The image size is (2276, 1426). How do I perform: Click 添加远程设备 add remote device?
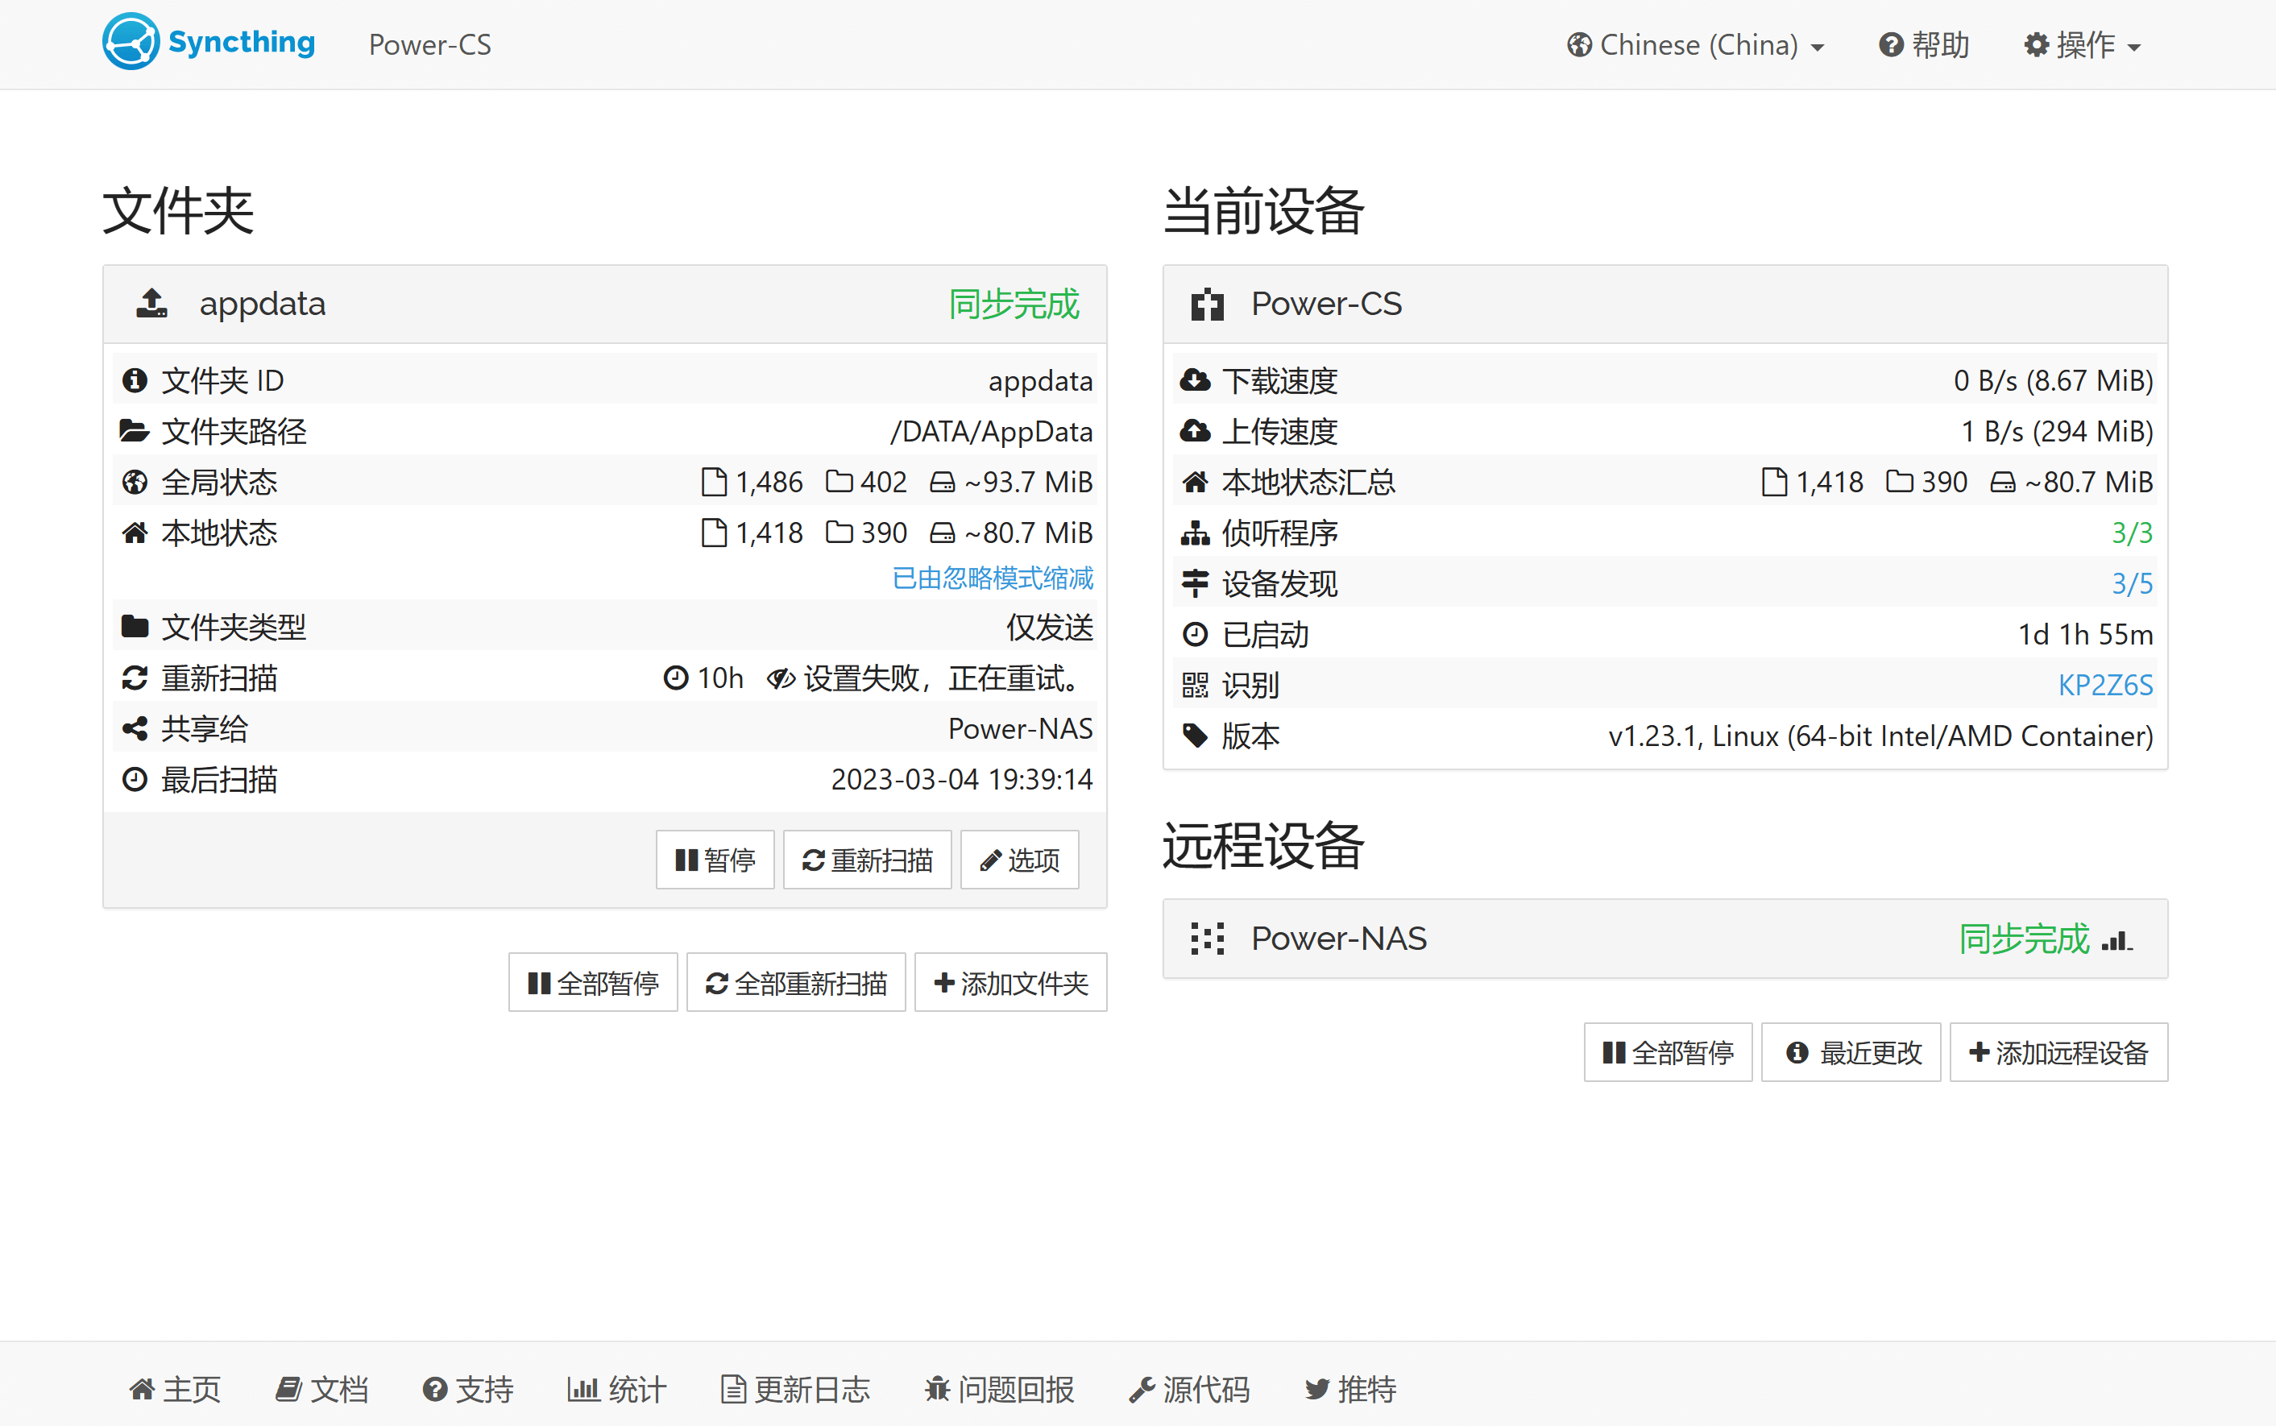tap(2059, 1051)
